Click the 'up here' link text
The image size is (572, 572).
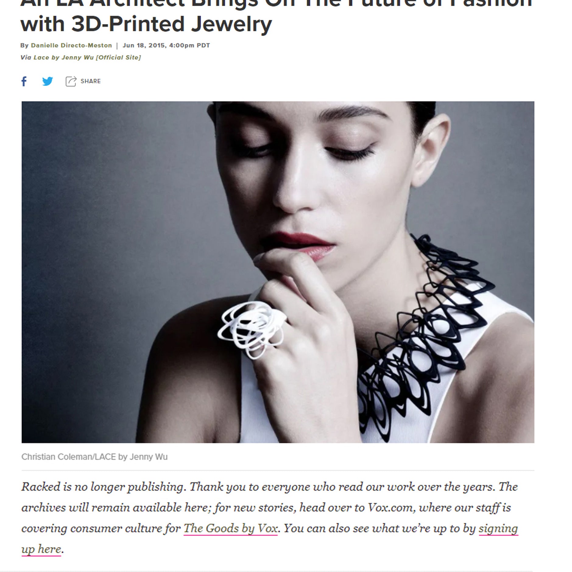click(41, 549)
